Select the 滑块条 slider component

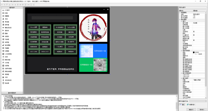[6, 31]
